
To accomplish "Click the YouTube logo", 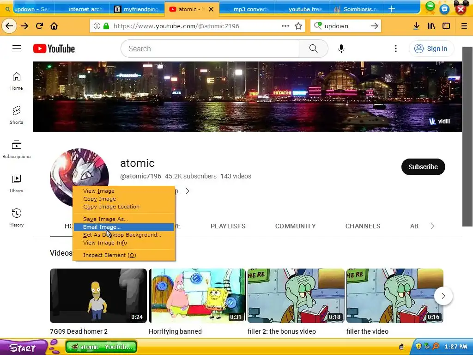I will (54, 49).
